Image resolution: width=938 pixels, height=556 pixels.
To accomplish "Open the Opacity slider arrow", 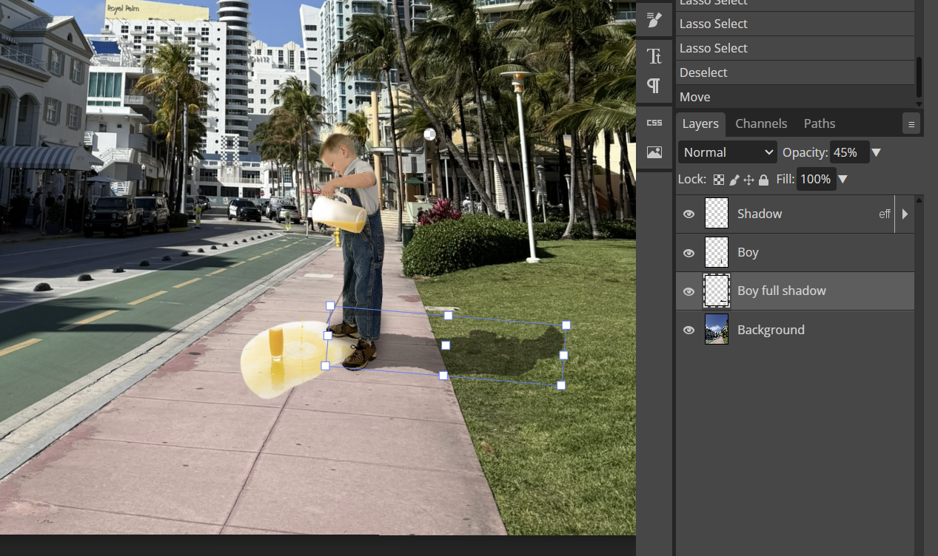I will click(x=877, y=153).
